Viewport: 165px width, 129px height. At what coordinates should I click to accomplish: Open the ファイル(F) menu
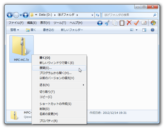point(16,23)
